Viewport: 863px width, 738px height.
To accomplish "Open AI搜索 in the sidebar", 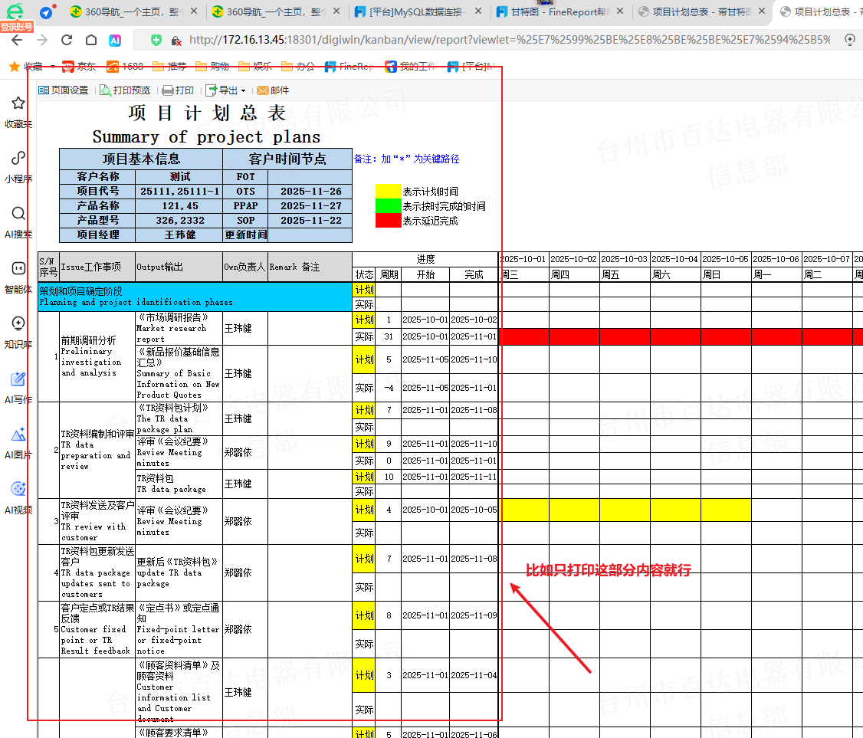I will tap(18, 221).
